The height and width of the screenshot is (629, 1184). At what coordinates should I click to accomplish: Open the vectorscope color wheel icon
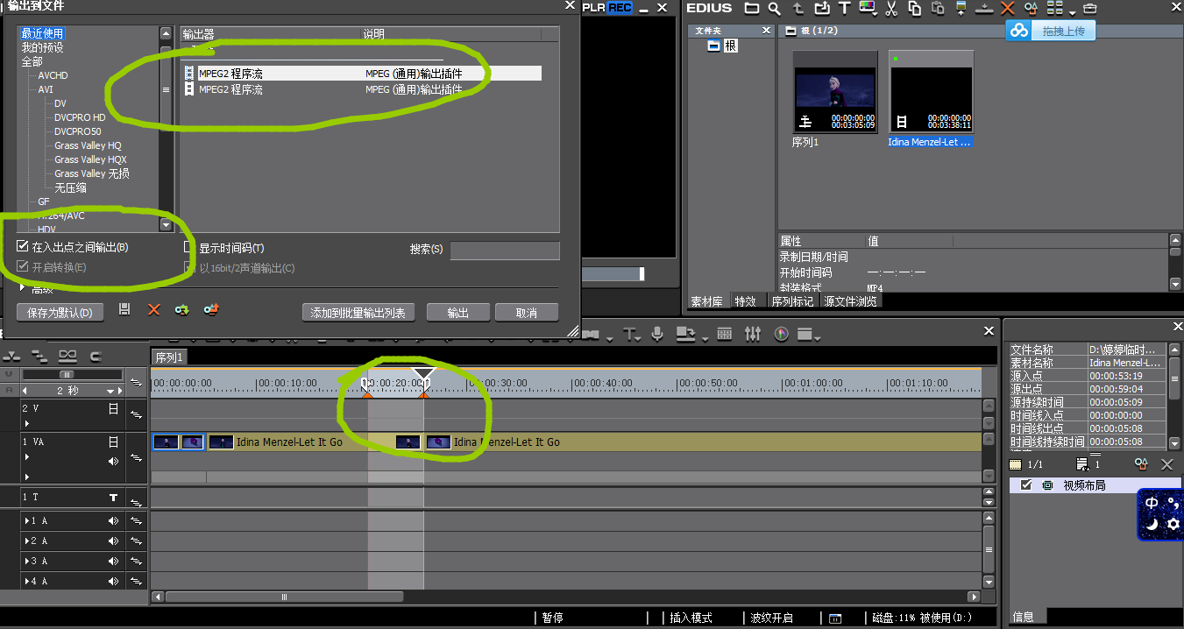click(x=782, y=334)
